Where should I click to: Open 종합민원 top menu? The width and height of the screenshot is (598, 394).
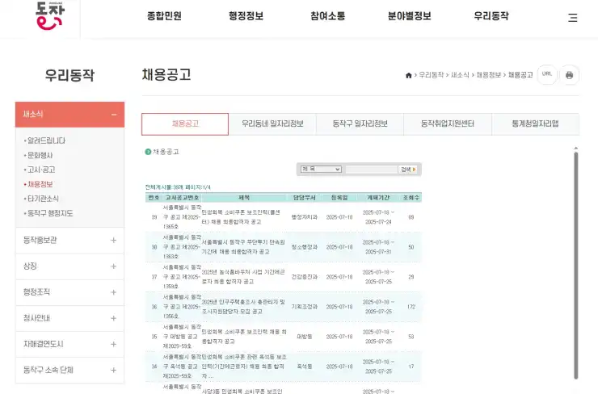pos(164,16)
